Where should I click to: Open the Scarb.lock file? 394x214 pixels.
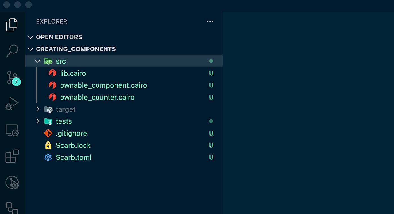[73, 145]
